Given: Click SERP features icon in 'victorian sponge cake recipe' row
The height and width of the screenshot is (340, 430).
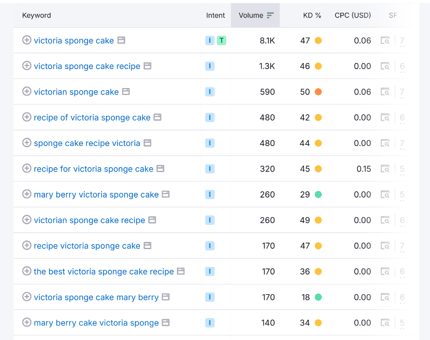Looking at the screenshot, I should 385,220.
